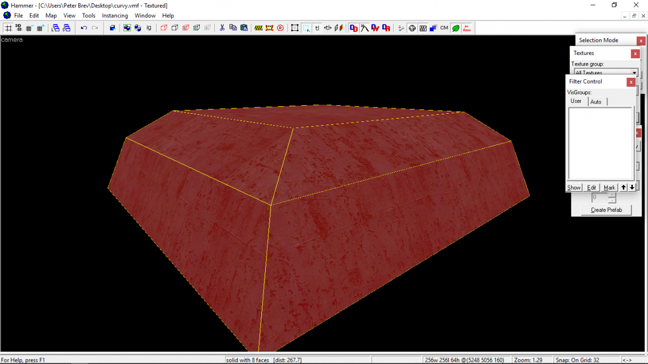Viewport: 648px width, 364px height.
Task: Toggle the texture lock (tl) button
Action: pos(317,28)
